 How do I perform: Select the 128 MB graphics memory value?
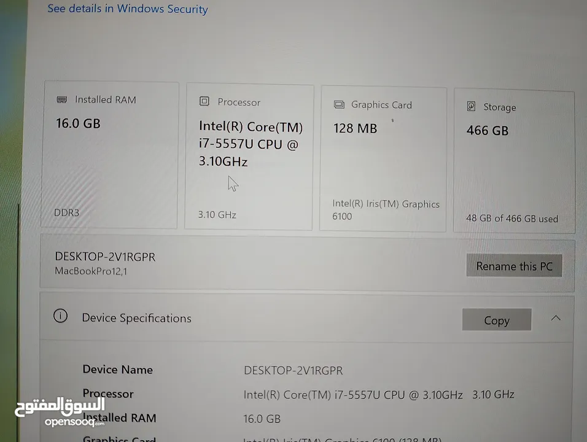tap(355, 128)
